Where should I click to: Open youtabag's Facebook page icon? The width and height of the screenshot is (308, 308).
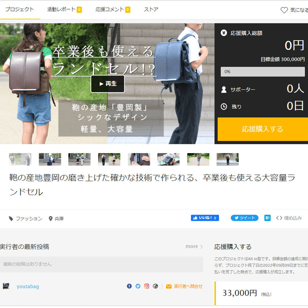(129, 286)
